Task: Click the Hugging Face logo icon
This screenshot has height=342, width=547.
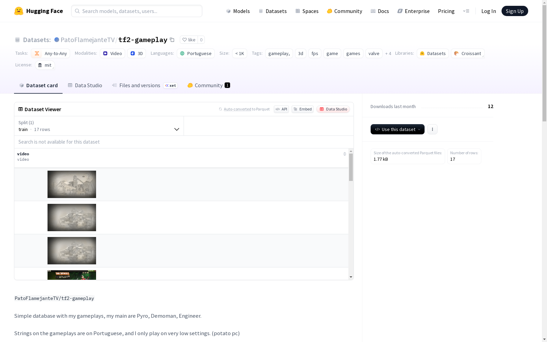Action: 19,11
